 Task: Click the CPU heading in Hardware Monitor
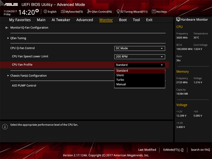click(179, 27)
